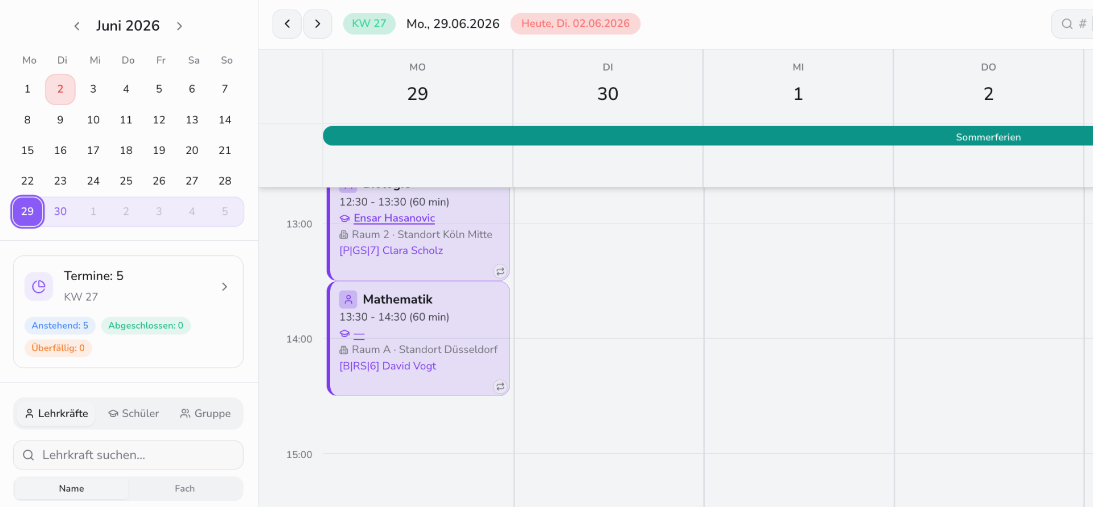Switch to the Schüler tab
This screenshot has width=1093, height=507.
133,413
